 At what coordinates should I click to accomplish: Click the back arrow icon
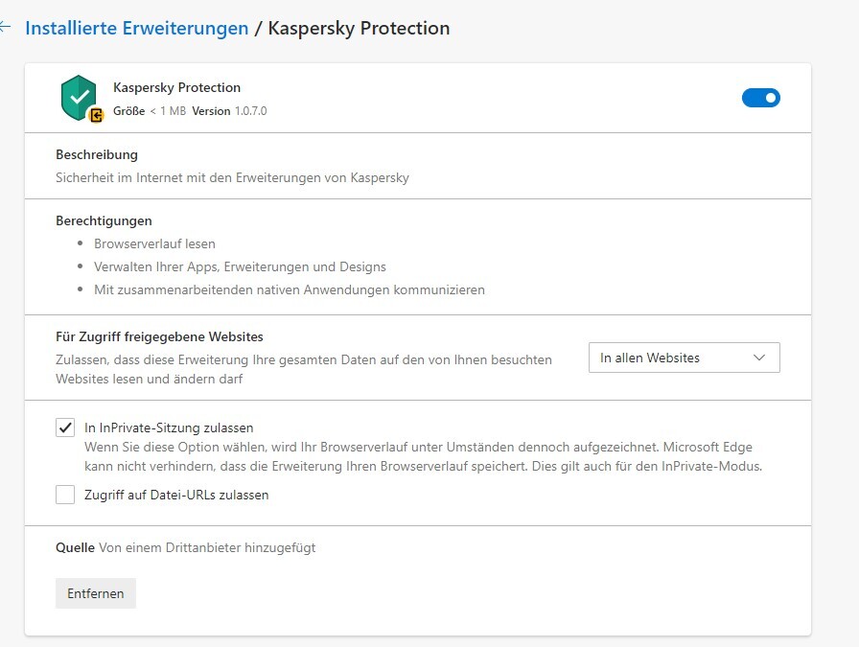[x=5, y=28]
